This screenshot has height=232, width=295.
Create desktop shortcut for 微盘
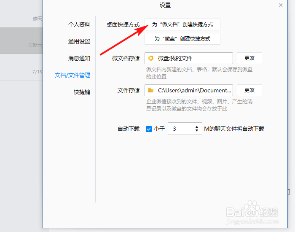point(182,39)
